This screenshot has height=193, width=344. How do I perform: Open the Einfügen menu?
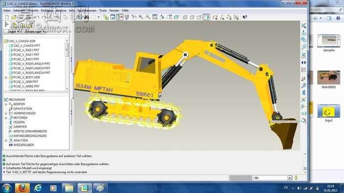coord(47,11)
